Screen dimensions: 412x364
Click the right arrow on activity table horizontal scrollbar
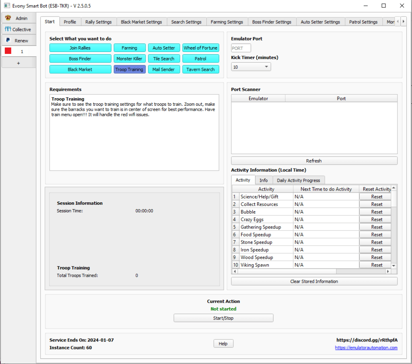point(388,271)
